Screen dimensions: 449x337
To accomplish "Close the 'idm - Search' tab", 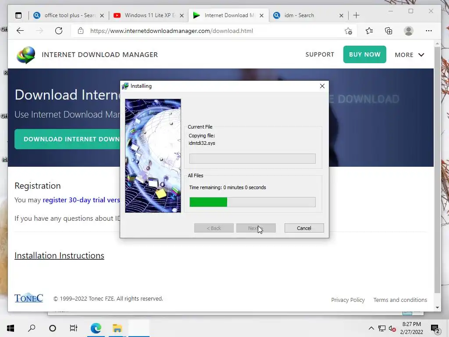I will click(341, 15).
